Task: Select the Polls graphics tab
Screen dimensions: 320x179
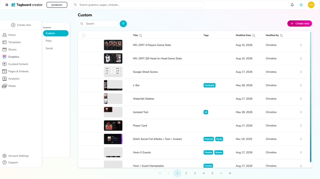Action: click(x=49, y=41)
